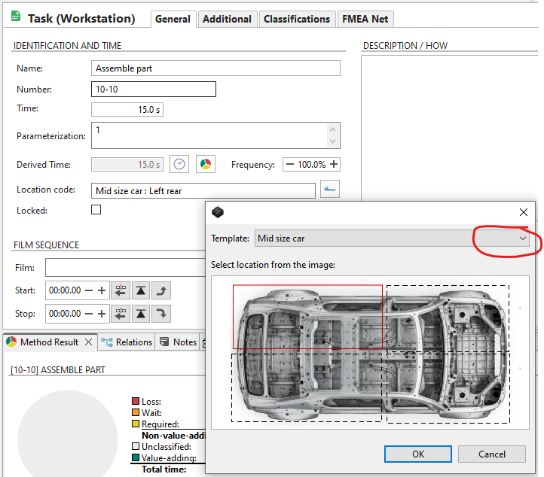The width and height of the screenshot is (544, 477).
Task: Click the location picker icon beside Location code
Action: [x=330, y=190]
